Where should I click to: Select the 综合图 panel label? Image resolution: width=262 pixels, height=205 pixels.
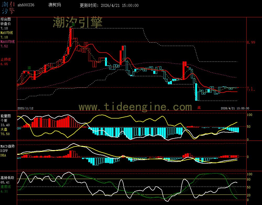6,19
